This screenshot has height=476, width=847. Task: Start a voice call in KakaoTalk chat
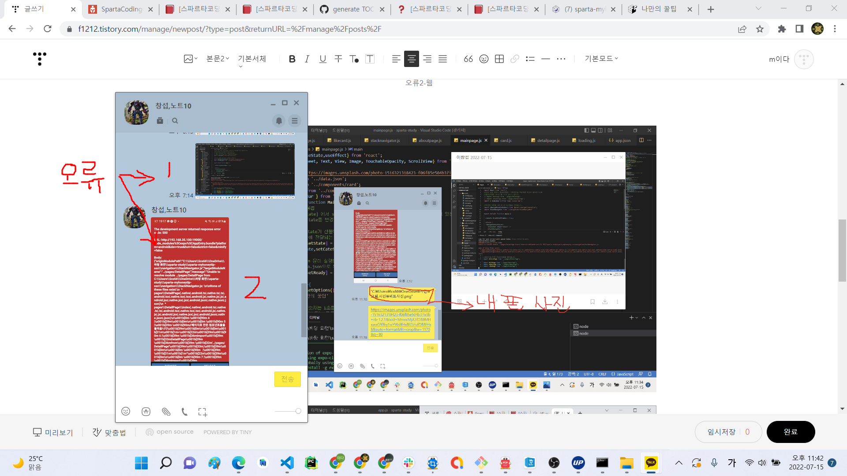(184, 412)
